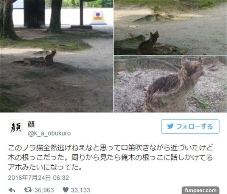Click the tweet text about the ノラ猫

click(x=110, y=157)
